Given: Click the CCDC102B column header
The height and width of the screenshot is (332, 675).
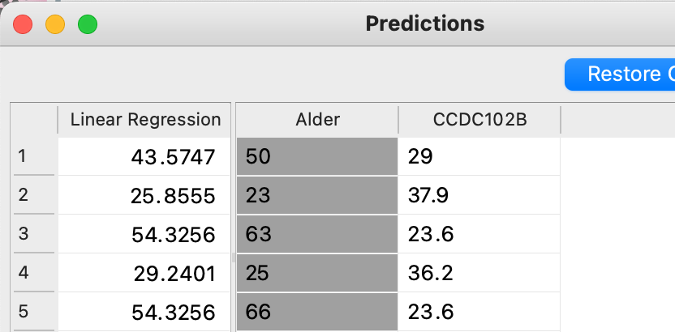Looking at the screenshot, I should 479,120.
